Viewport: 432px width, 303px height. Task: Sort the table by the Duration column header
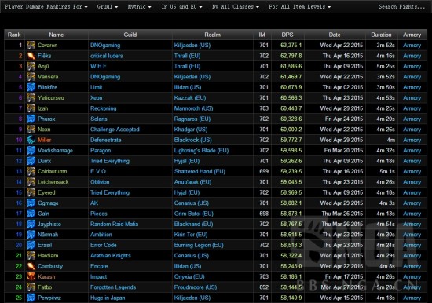pos(381,35)
